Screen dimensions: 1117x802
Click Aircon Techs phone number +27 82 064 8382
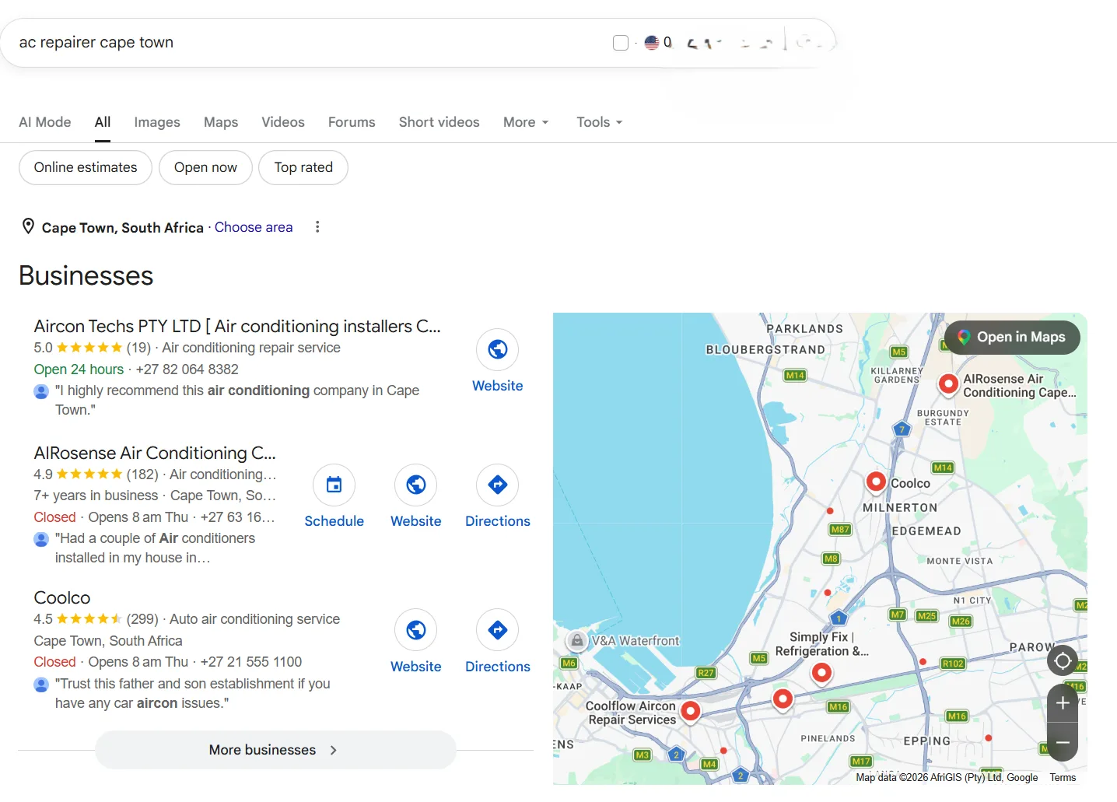pos(187,369)
